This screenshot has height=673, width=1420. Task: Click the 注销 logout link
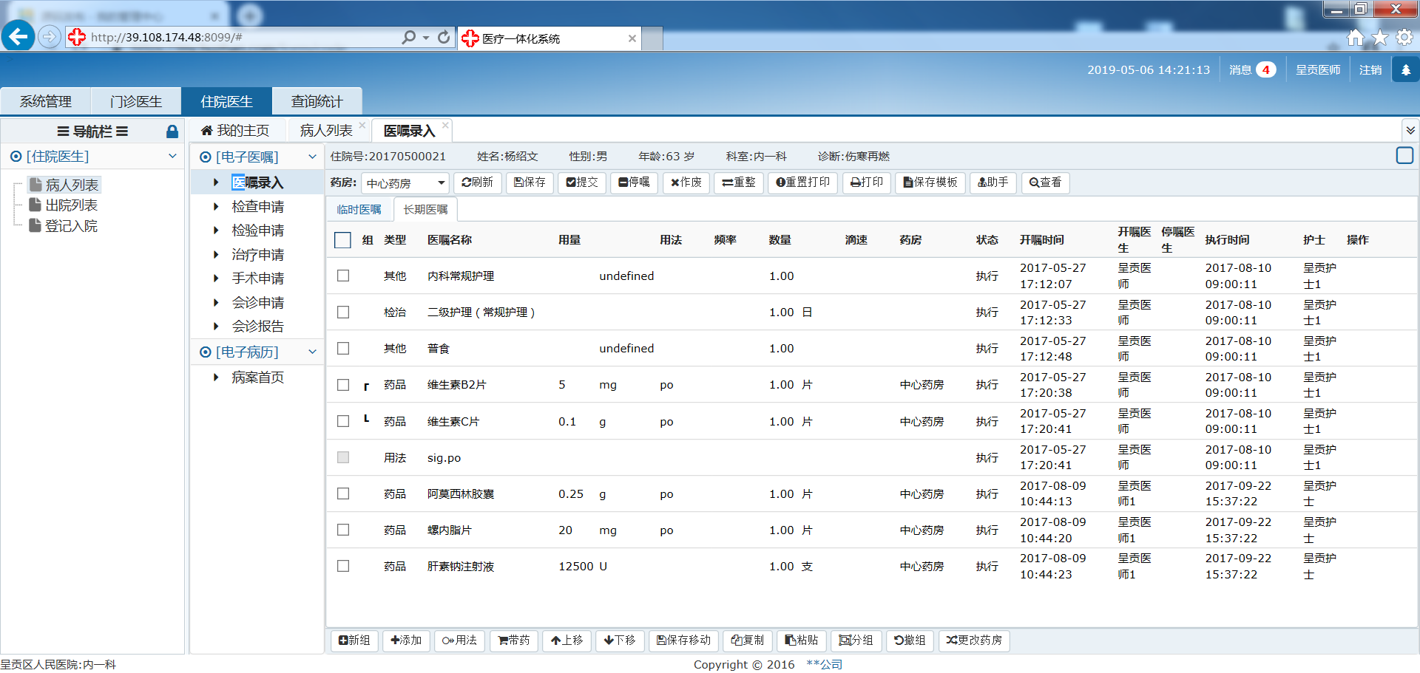(x=1370, y=69)
